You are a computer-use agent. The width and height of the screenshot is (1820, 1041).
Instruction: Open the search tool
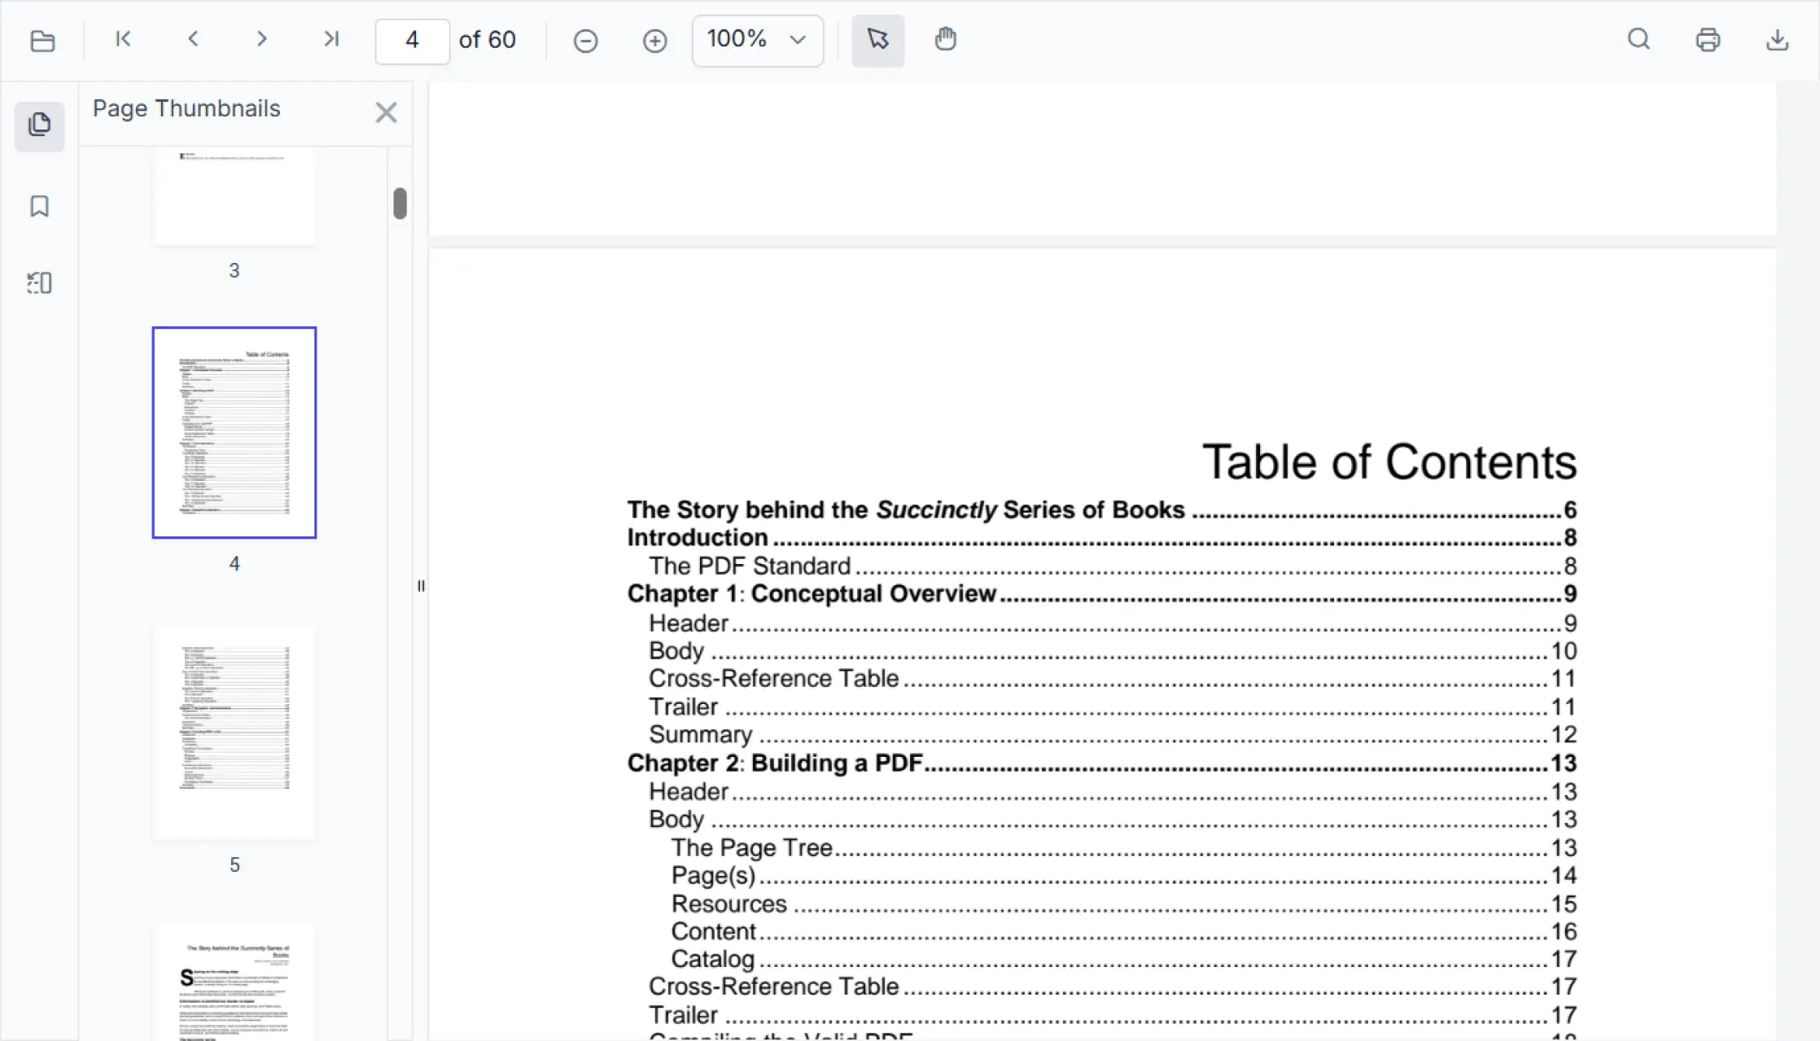point(1638,39)
